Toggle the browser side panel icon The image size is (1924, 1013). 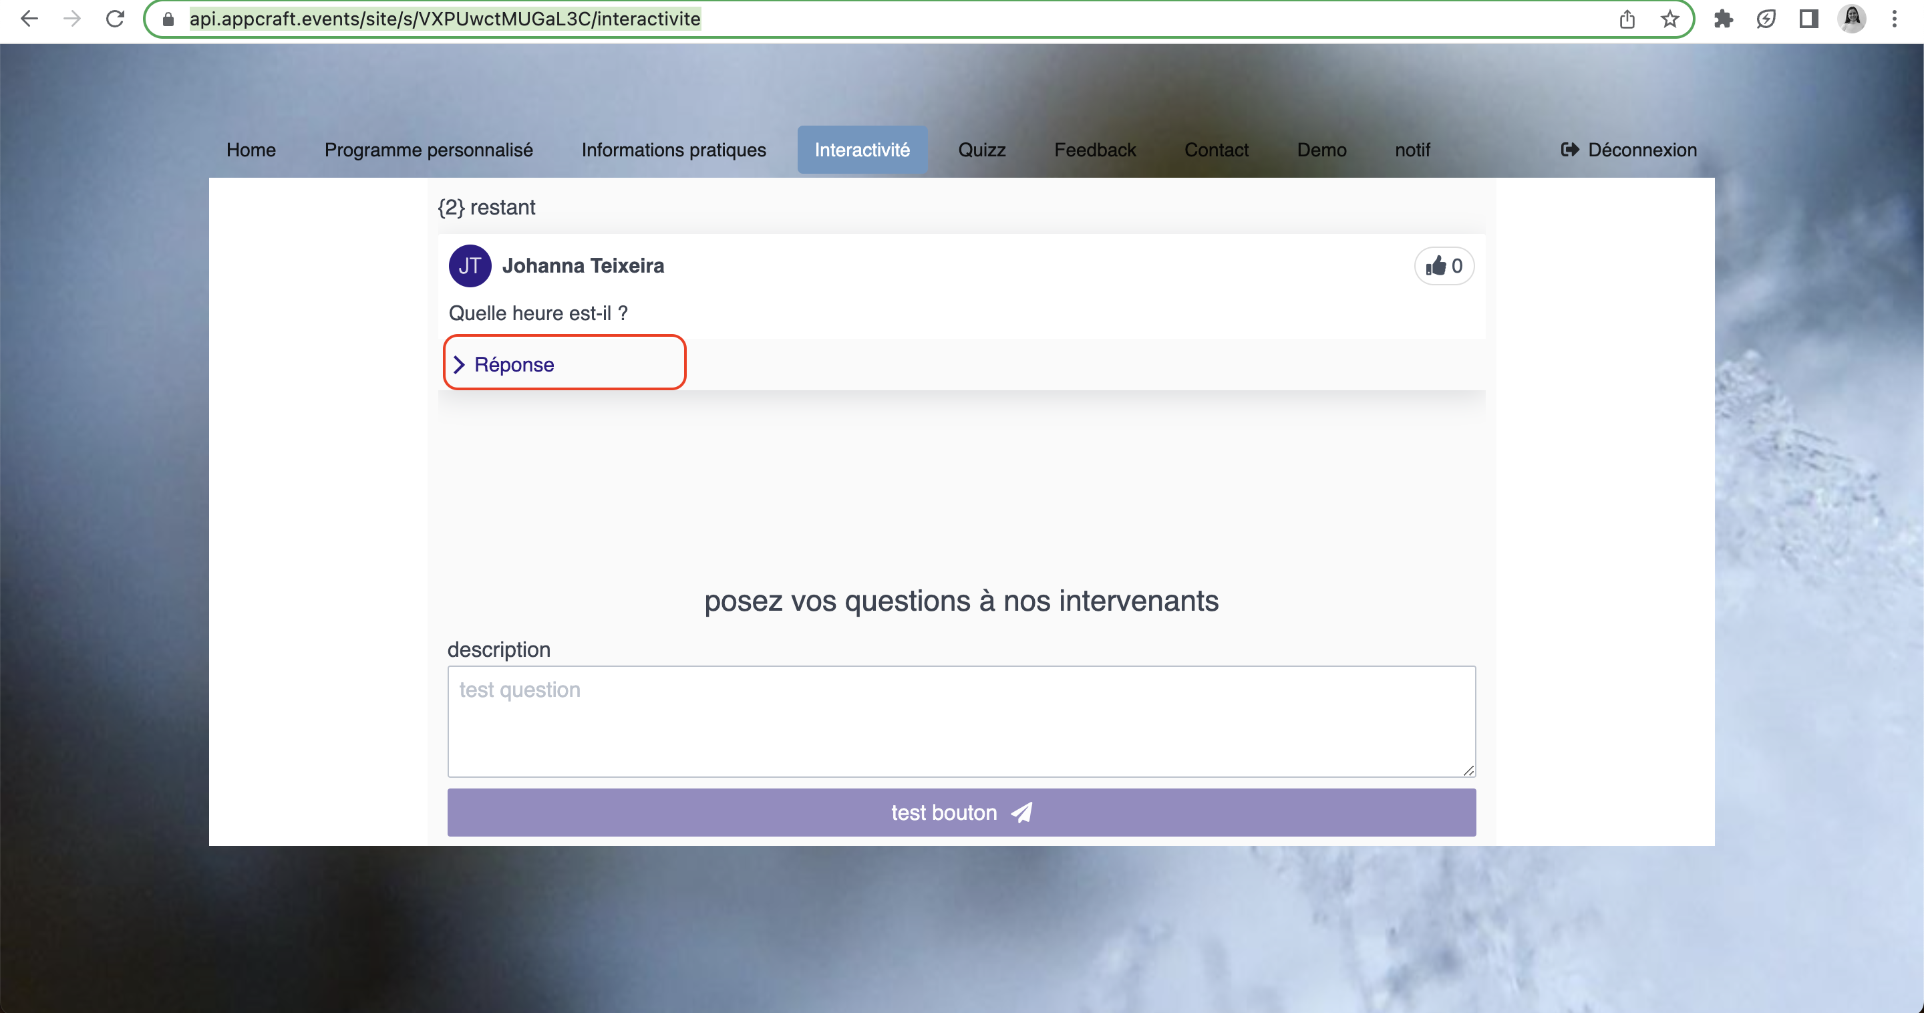(x=1808, y=19)
